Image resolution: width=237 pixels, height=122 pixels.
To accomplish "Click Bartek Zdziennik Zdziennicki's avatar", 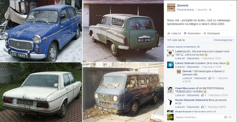I will click(x=170, y=102).
